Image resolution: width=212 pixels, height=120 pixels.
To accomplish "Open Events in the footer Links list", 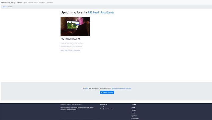I will [134, 113].
